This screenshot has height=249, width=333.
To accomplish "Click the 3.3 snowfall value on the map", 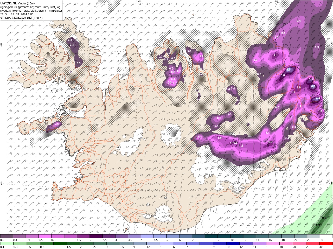I will click(x=311, y=79).
